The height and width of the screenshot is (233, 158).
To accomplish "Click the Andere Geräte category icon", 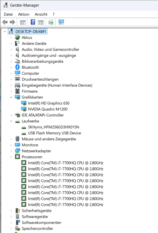I will tap(17, 44).
